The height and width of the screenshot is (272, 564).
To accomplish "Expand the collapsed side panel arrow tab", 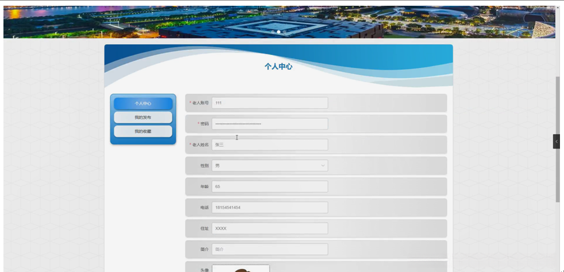I will (x=557, y=142).
